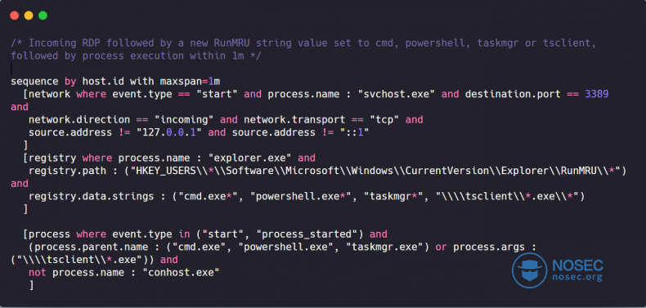The width and height of the screenshot is (646, 308).
Task: Click the green maximize dot
Action: coord(43,16)
